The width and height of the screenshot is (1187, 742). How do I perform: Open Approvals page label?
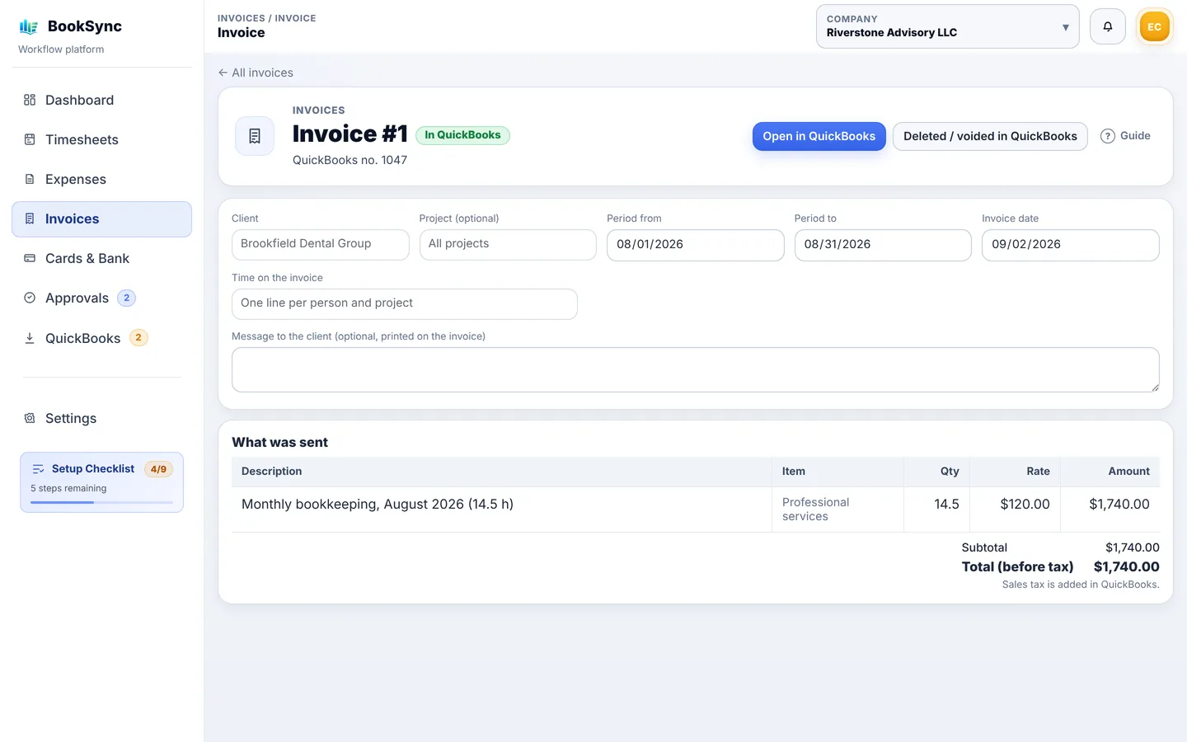77,298
